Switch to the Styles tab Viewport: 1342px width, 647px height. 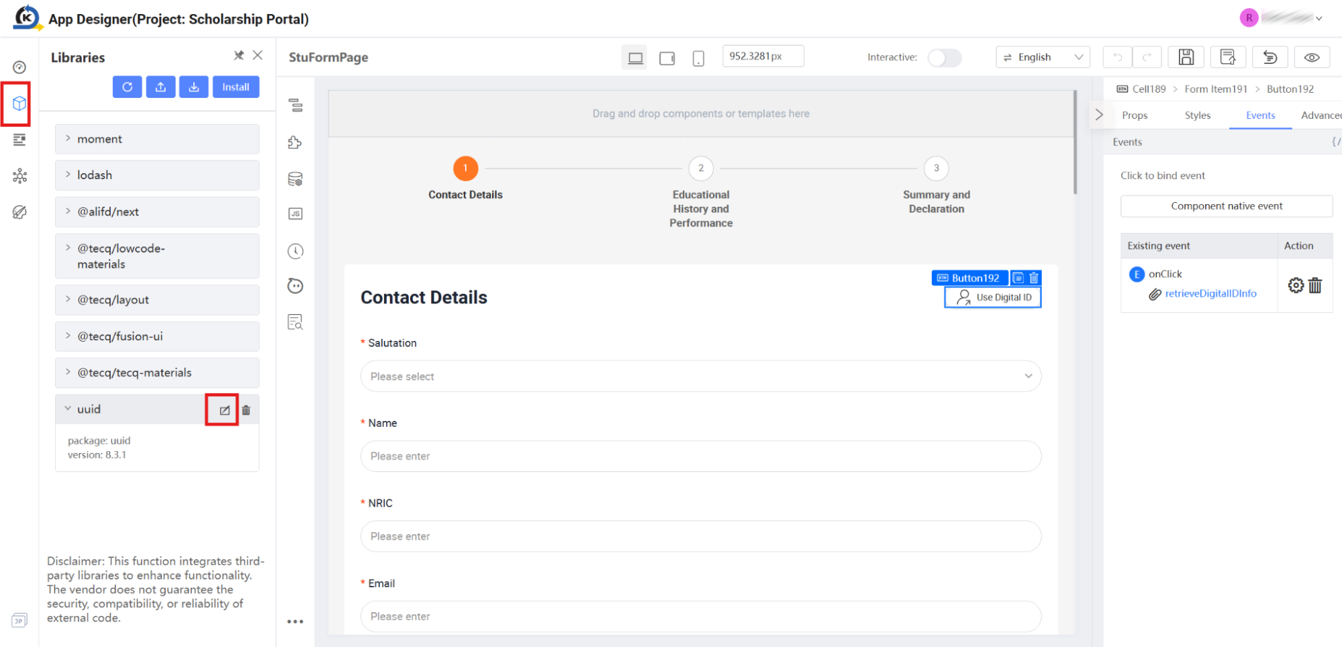1197,115
